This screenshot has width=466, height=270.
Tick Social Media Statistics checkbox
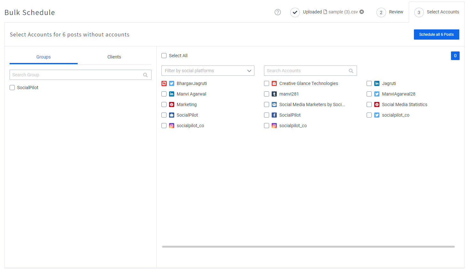point(369,104)
